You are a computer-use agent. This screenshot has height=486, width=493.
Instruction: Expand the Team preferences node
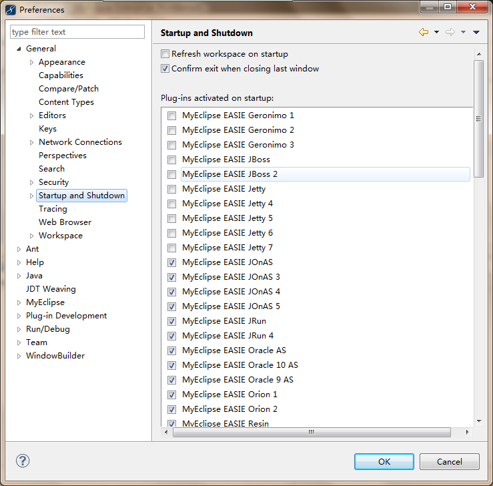19,343
